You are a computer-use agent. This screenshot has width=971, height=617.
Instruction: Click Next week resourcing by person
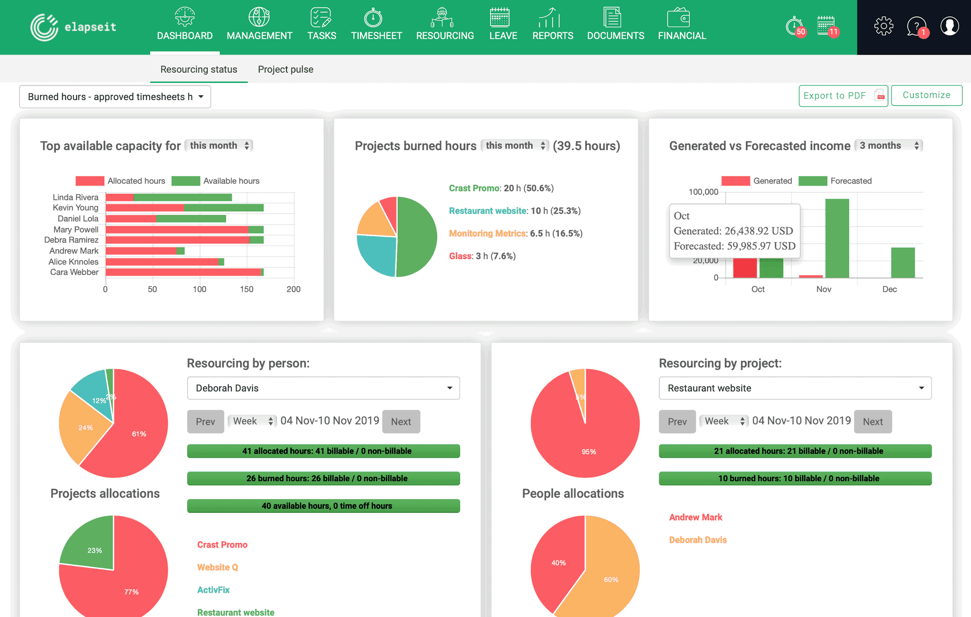401,421
